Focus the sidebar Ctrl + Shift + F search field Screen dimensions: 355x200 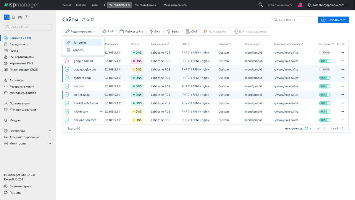coord(28,27)
